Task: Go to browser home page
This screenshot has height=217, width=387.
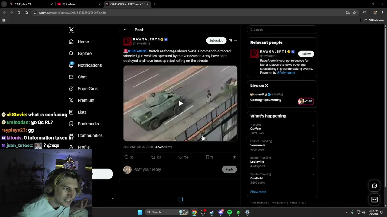Action: pyautogui.click(x=26, y=13)
